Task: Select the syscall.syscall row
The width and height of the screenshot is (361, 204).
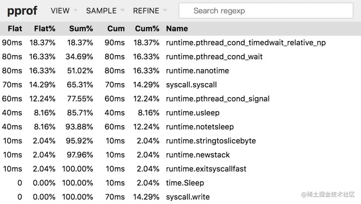Action: pos(191,85)
